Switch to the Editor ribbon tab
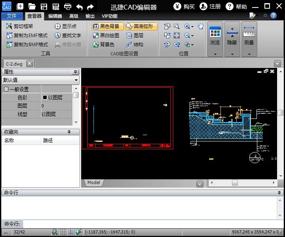The width and height of the screenshot is (285, 237). 55,16
